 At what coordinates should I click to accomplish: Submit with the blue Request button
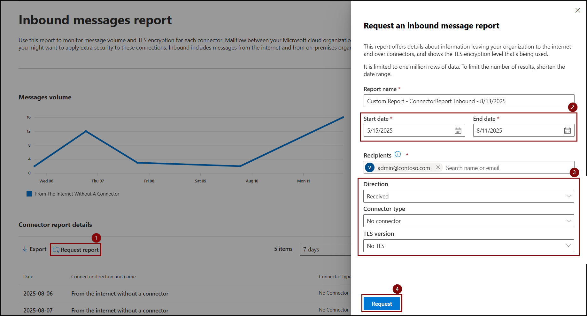pos(382,304)
